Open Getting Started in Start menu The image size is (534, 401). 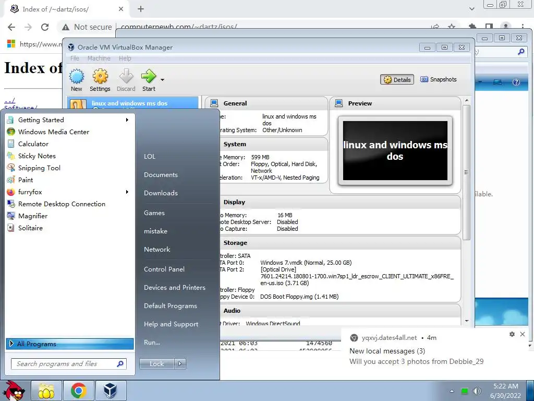(68, 120)
